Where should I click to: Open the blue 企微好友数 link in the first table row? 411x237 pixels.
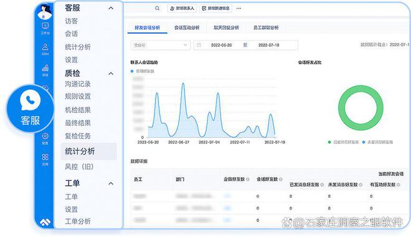click(227, 196)
